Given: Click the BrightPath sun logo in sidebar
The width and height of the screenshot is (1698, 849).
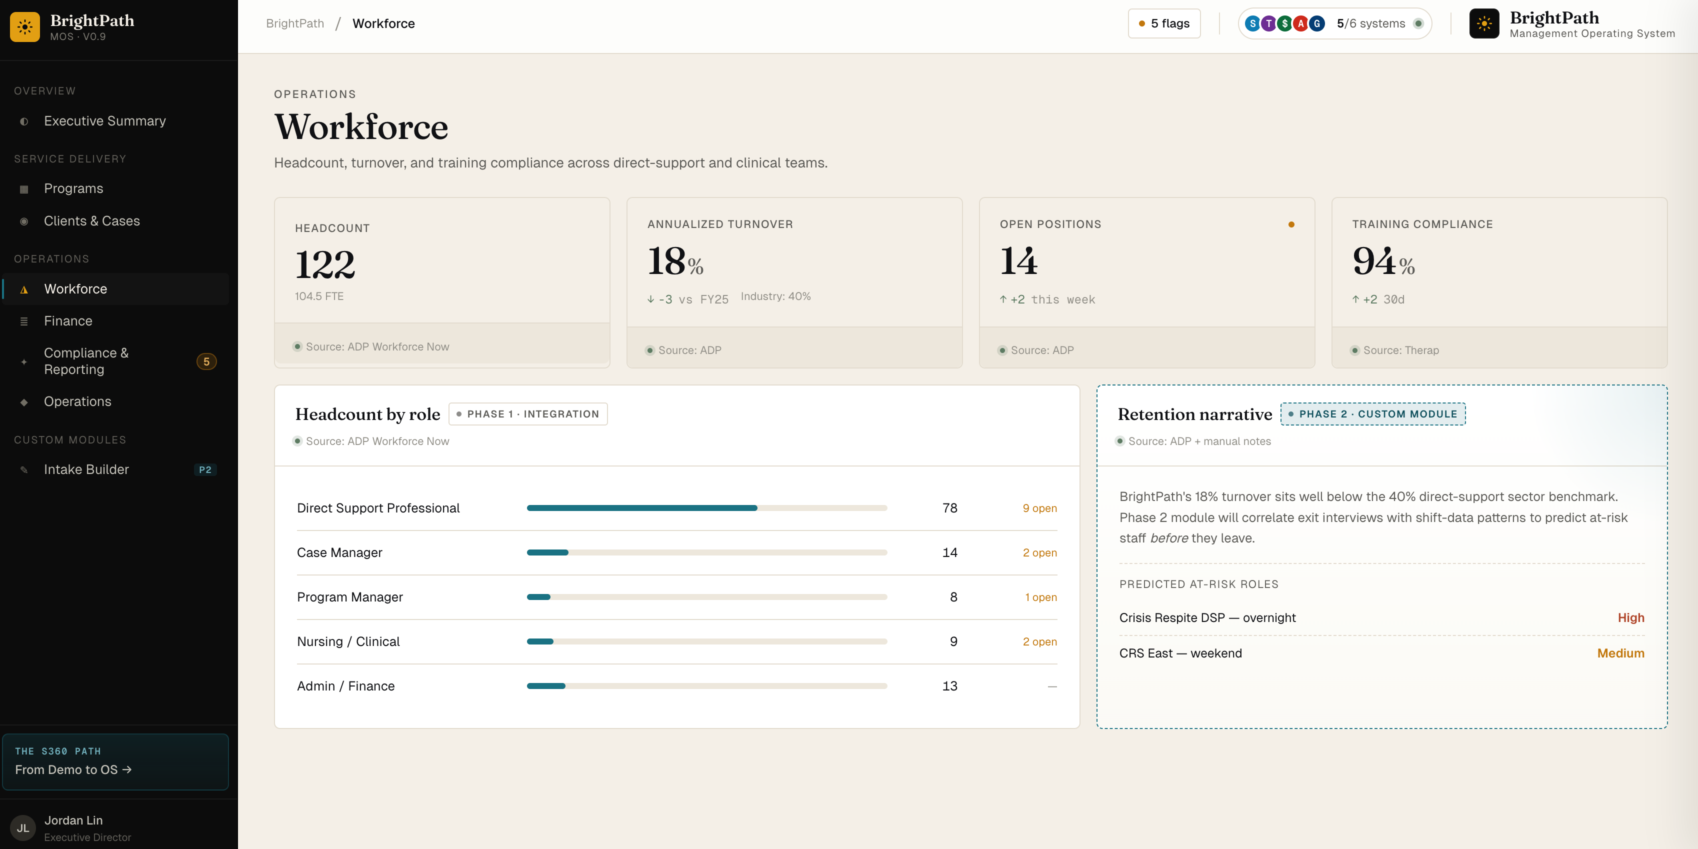Looking at the screenshot, I should click(25, 27).
